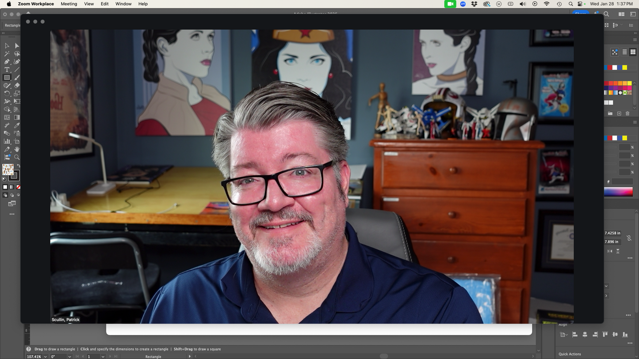Click the Spotlight search icon in menu bar

[571, 4]
